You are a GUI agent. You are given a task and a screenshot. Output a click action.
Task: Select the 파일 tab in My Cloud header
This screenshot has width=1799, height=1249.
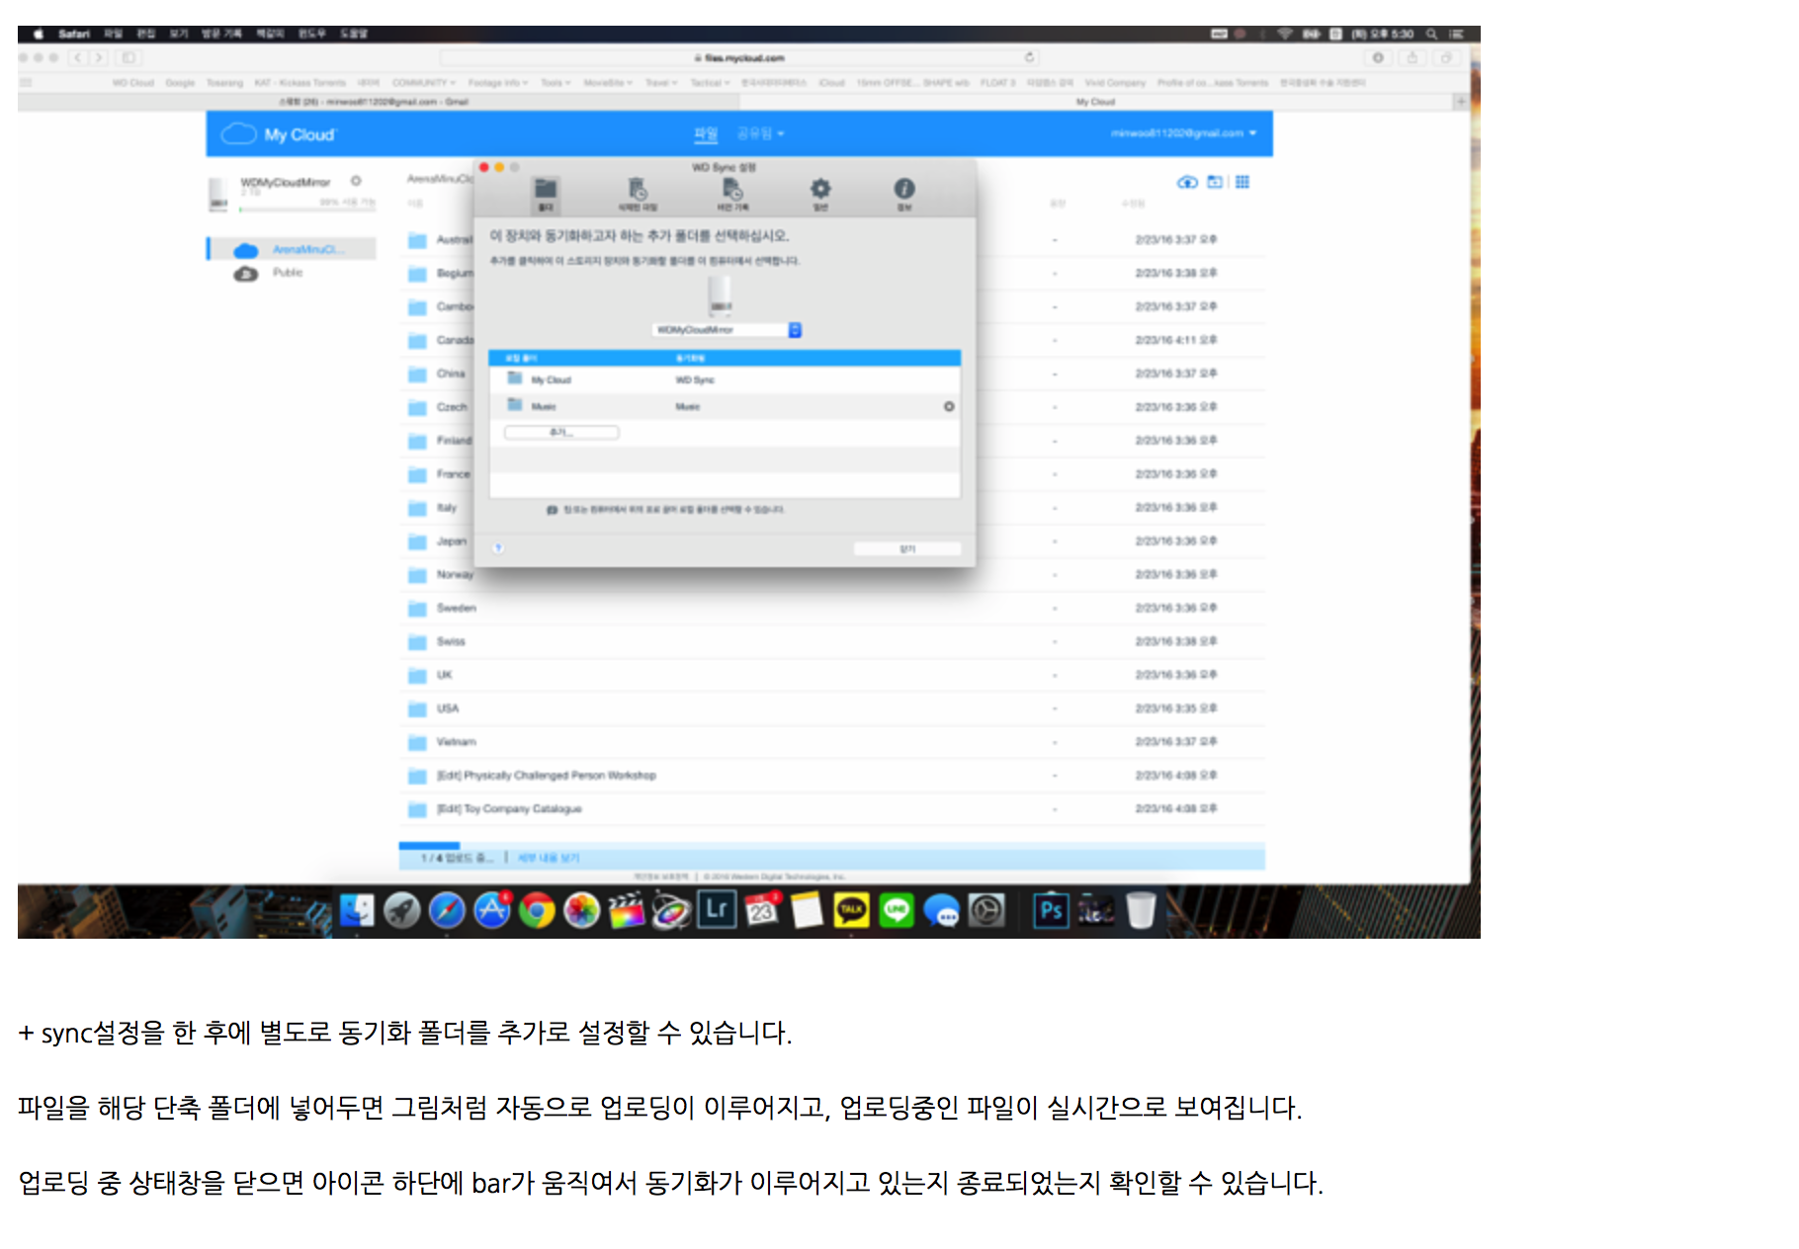click(705, 133)
